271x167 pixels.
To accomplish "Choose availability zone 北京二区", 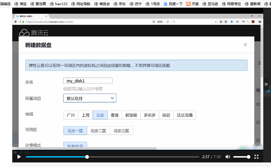I will [98, 130].
